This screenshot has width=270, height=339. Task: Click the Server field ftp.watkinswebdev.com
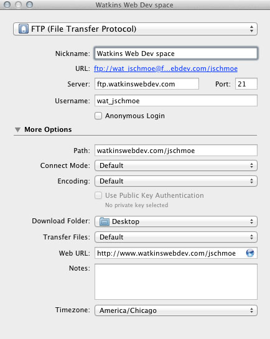pos(147,84)
